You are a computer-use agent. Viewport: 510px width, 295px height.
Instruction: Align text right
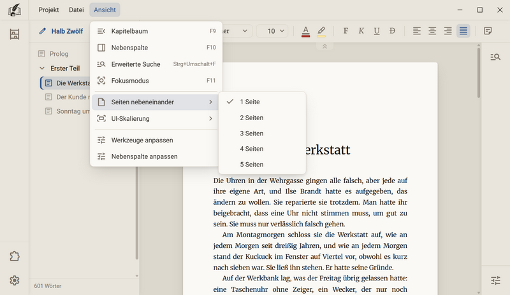pos(448,31)
